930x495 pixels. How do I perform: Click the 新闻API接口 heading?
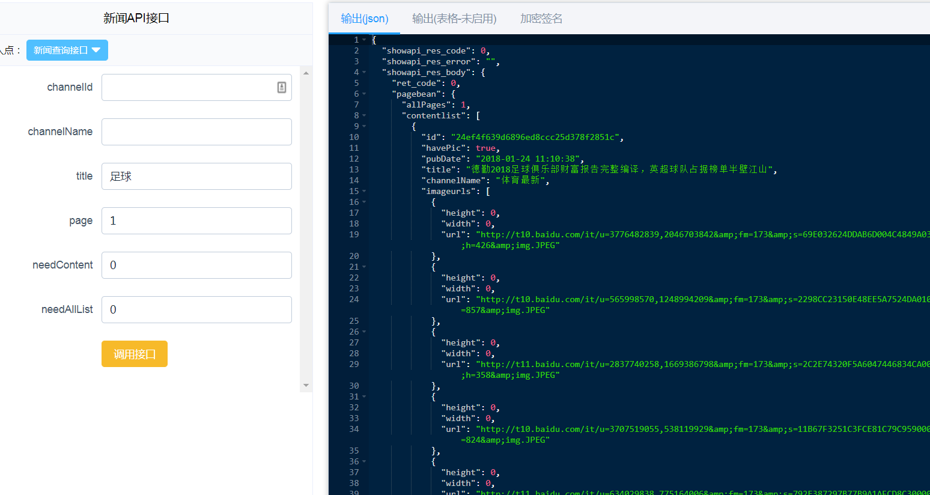136,19
